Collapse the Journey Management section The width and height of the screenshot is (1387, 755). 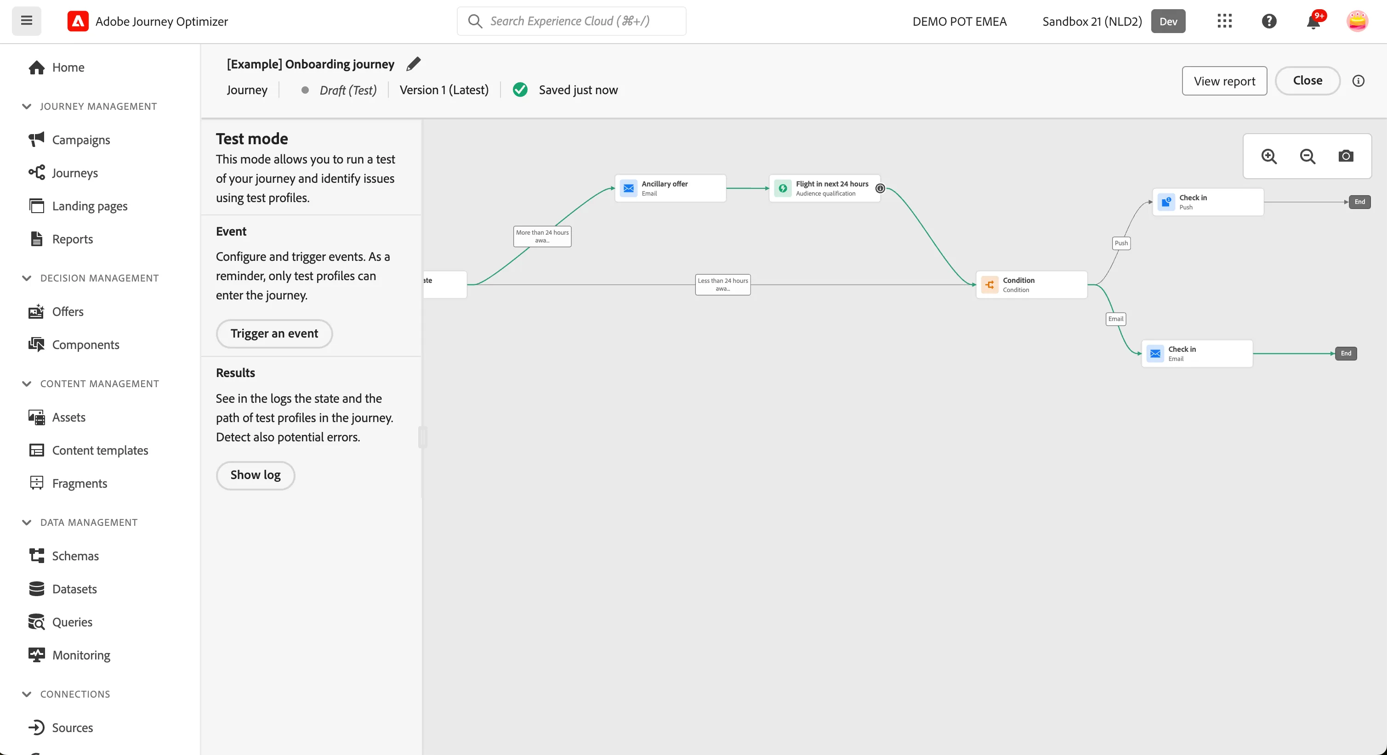(x=26, y=106)
